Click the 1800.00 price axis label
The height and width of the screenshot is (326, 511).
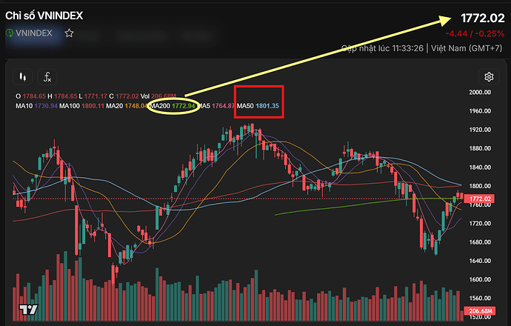pyautogui.click(x=480, y=186)
